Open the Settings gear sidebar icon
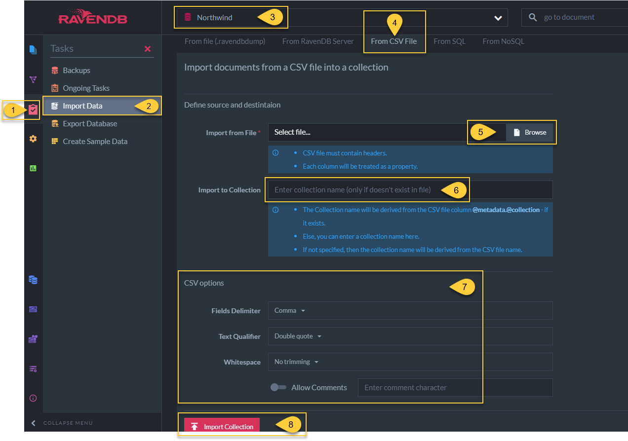Screen dimensions: 628x441 tap(33, 139)
